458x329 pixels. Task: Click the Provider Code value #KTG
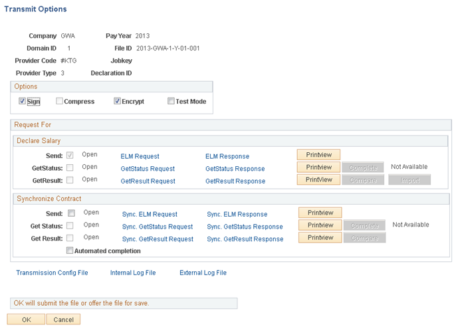(68, 60)
